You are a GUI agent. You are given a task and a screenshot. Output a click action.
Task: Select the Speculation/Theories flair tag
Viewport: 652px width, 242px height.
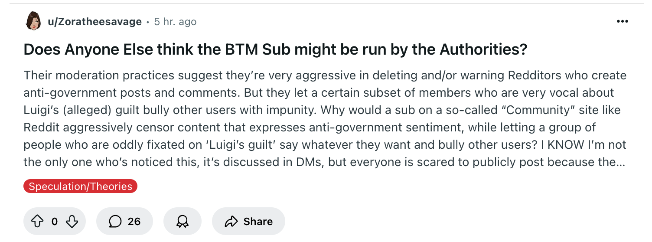[x=80, y=186]
